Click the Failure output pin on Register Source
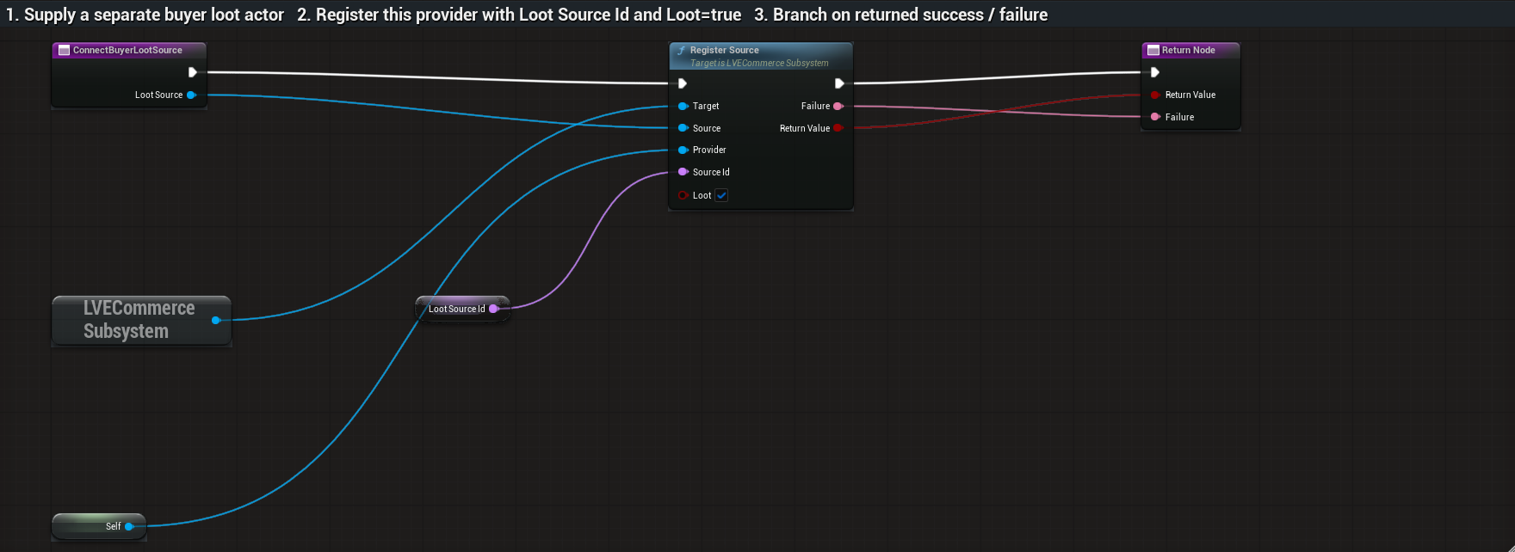The image size is (1515, 552). coord(838,106)
